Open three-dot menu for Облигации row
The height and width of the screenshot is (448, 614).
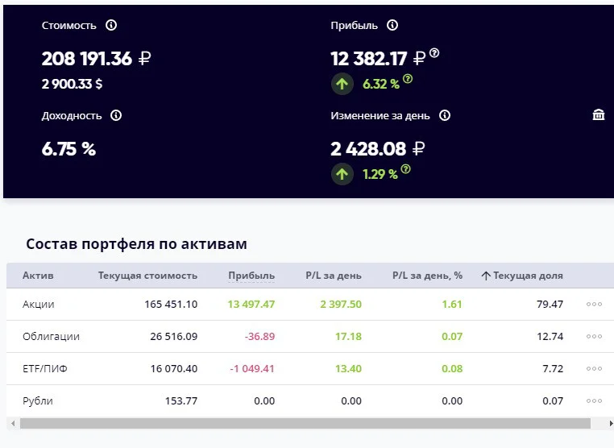click(594, 336)
